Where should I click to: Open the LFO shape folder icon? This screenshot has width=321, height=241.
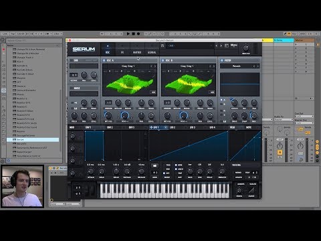click(x=154, y=165)
